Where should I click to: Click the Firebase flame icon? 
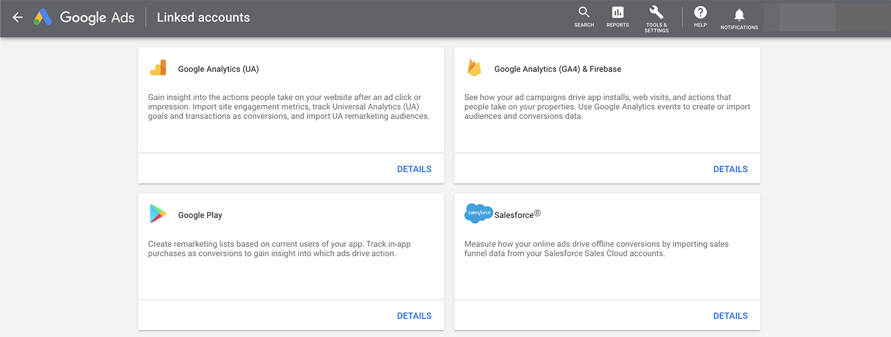click(474, 68)
